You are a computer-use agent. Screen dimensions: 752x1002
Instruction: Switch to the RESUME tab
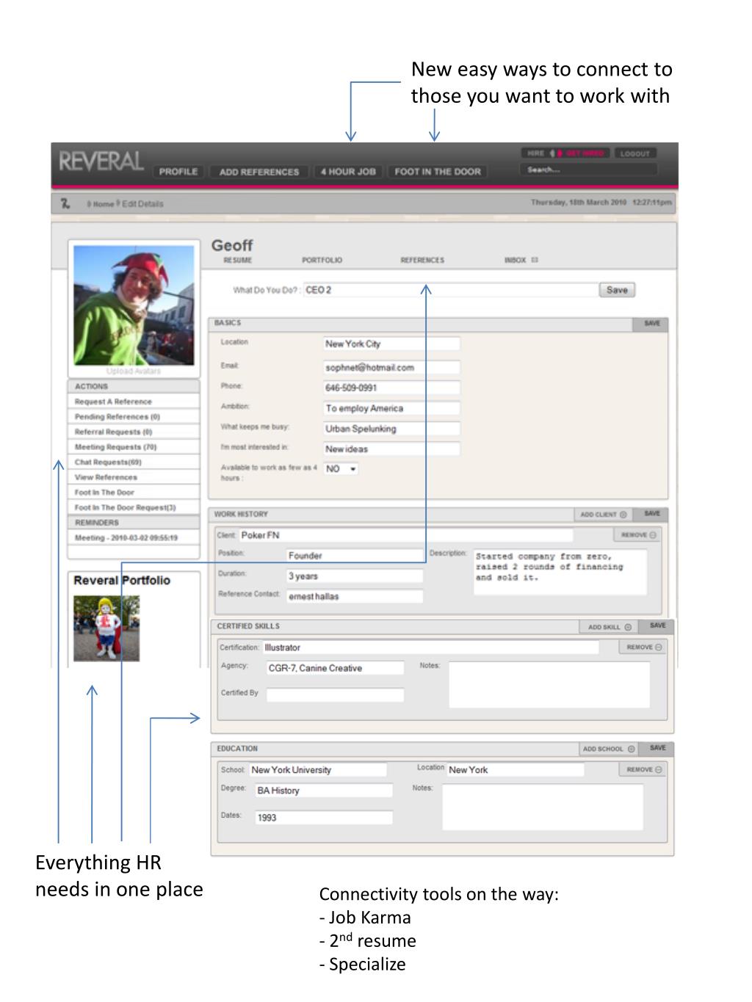tap(237, 261)
